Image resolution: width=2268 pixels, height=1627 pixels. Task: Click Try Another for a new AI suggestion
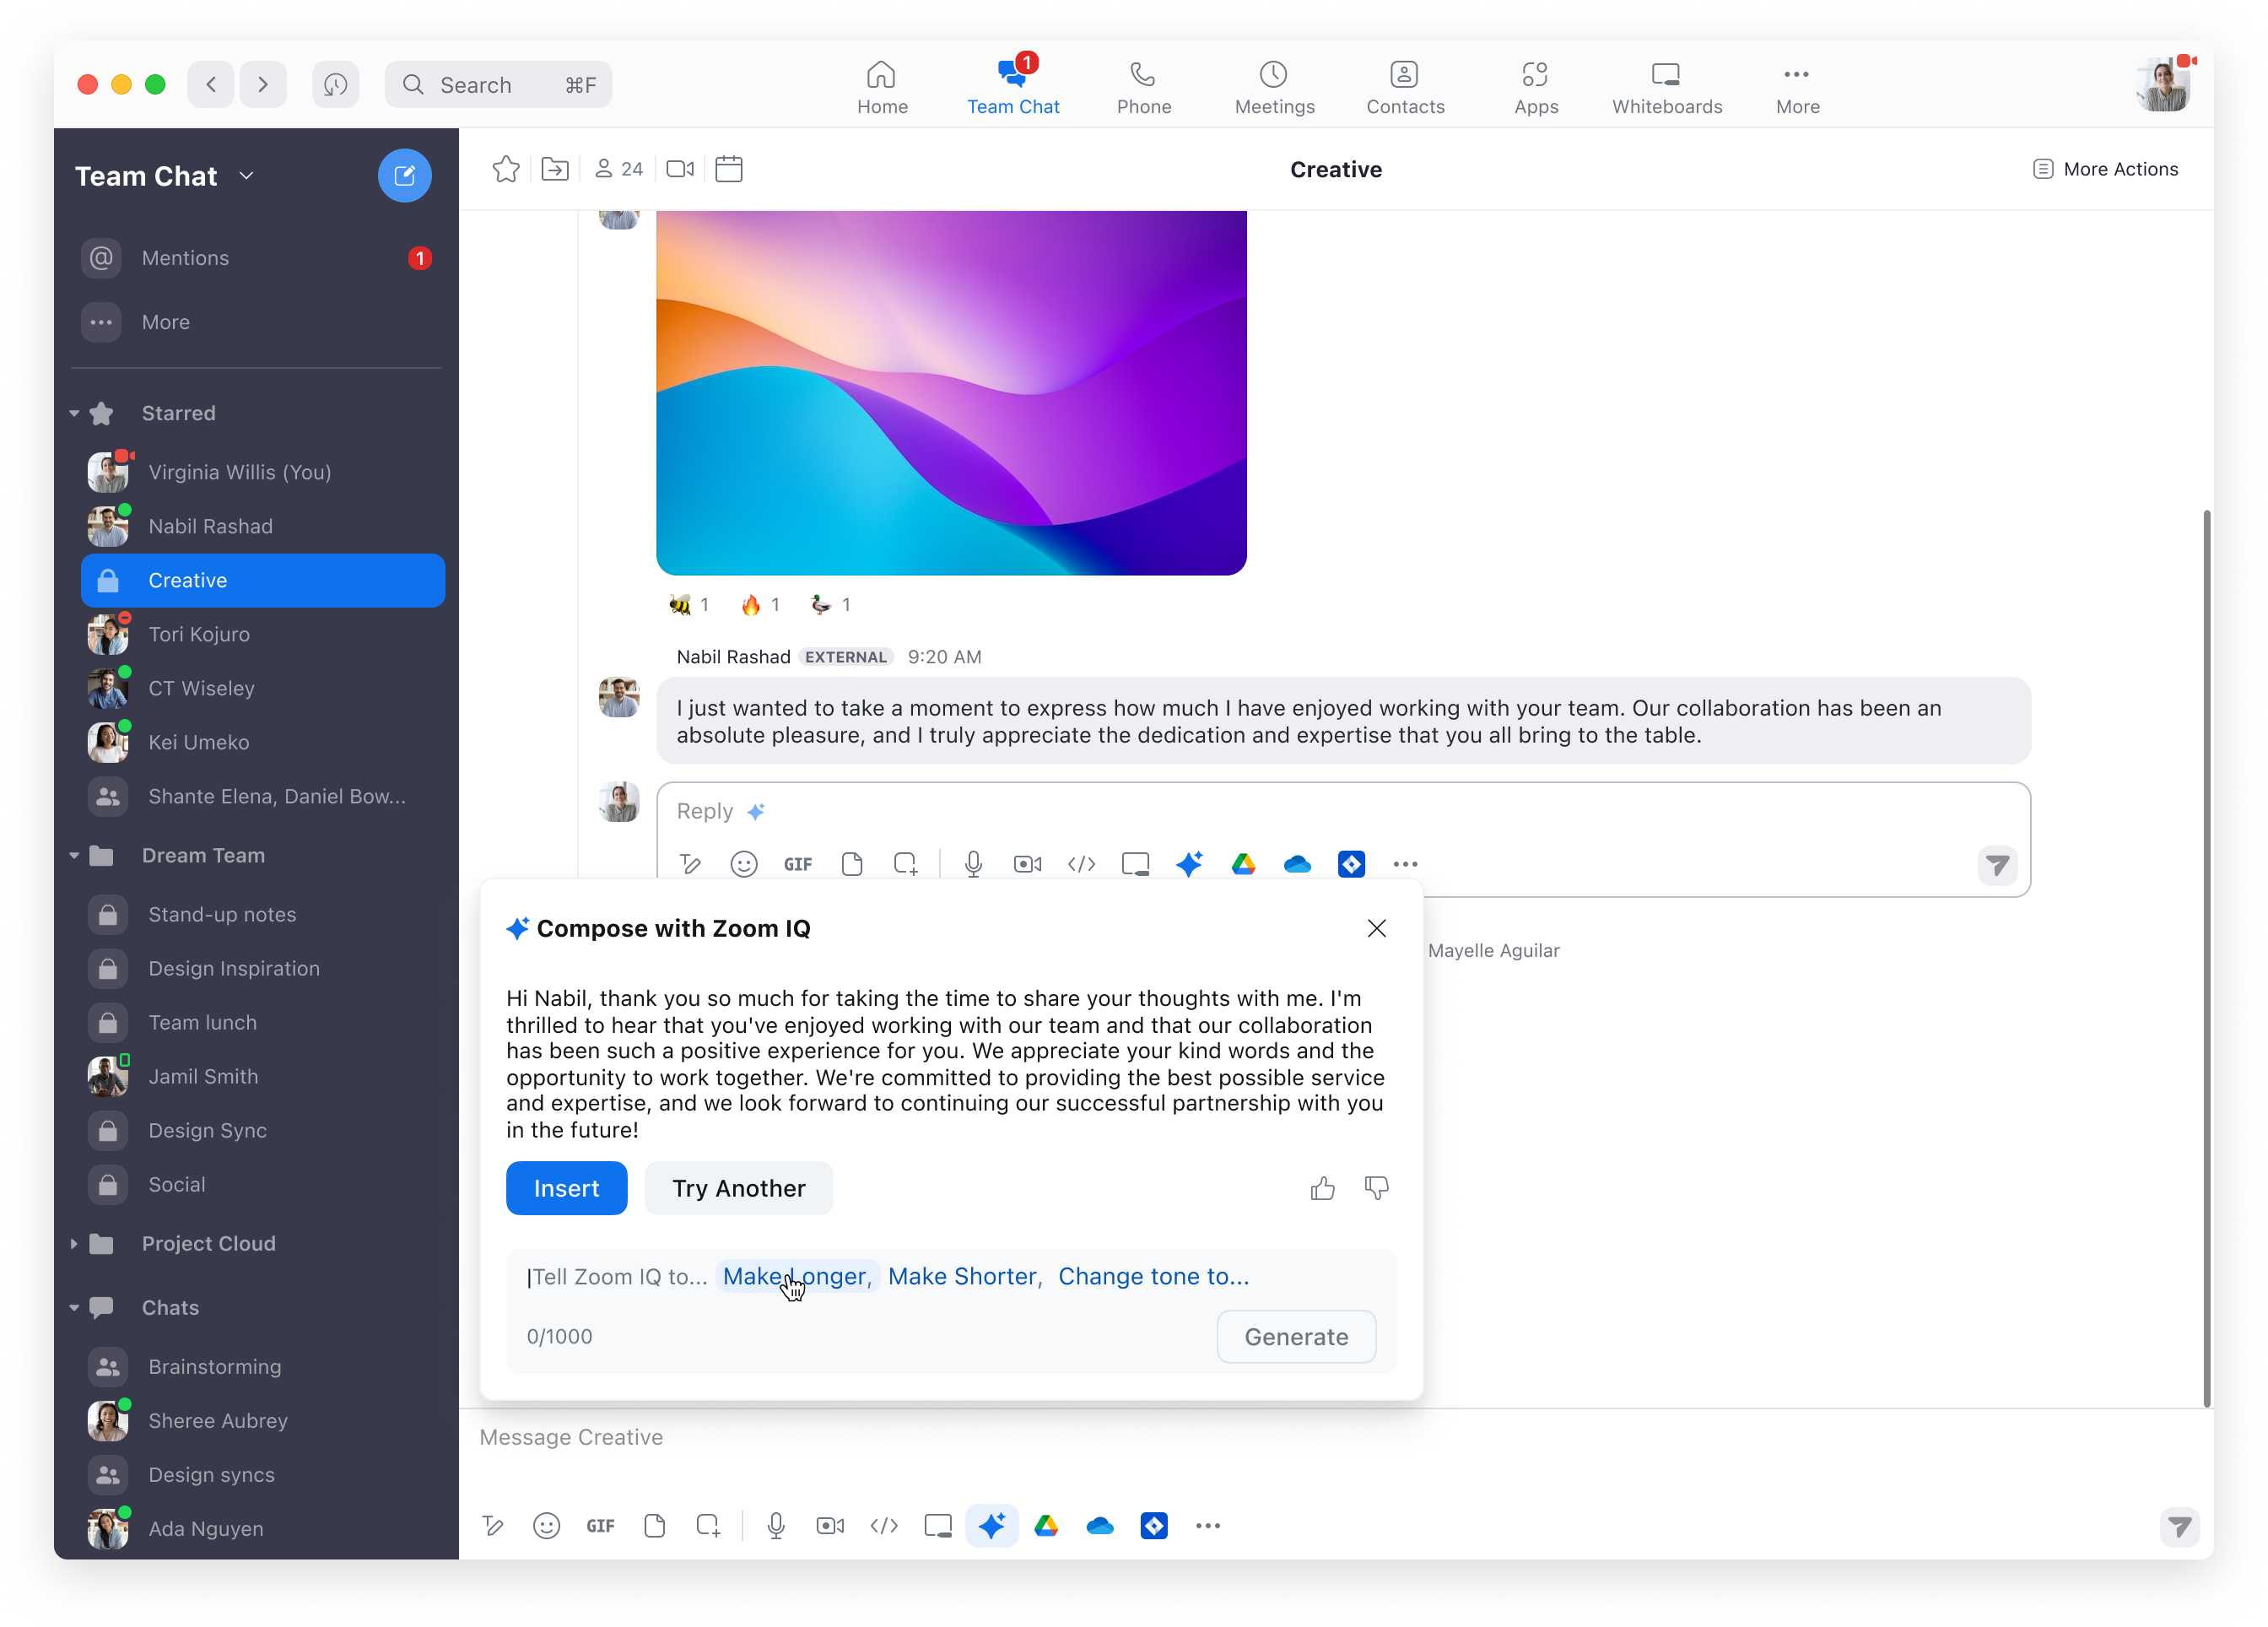point(736,1186)
